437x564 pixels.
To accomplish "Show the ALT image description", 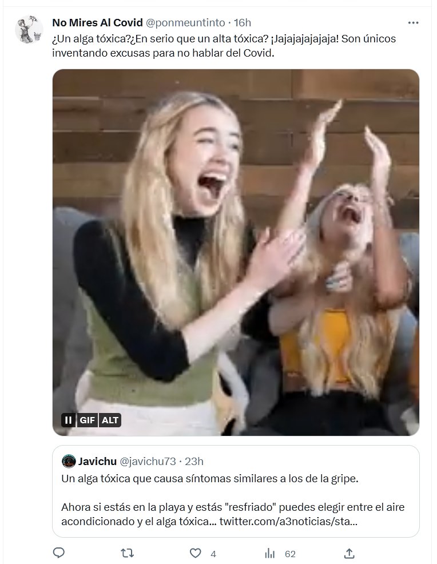I will click(x=110, y=420).
